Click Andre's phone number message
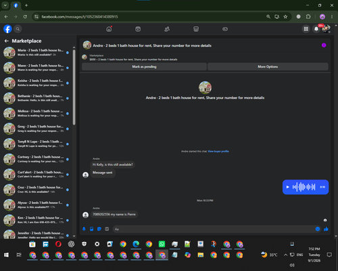338x271 pixels. click(x=114, y=214)
